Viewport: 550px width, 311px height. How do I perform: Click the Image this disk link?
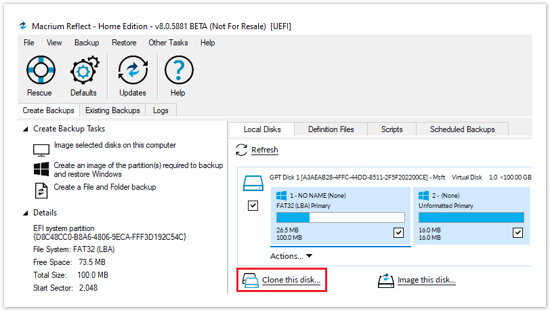click(x=426, y=280)
